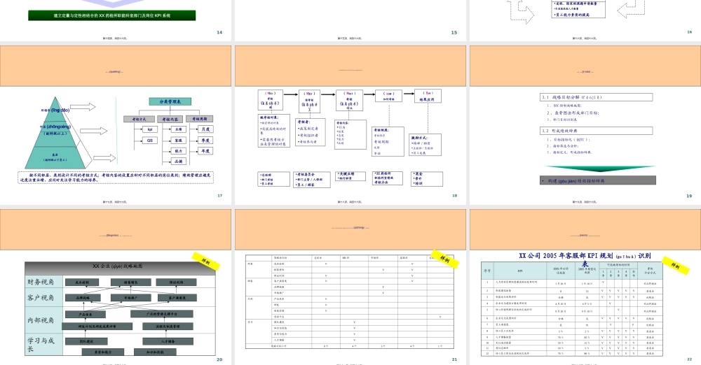
Task: Click the 月度 box on slide 17
Action: coord(205,129)
